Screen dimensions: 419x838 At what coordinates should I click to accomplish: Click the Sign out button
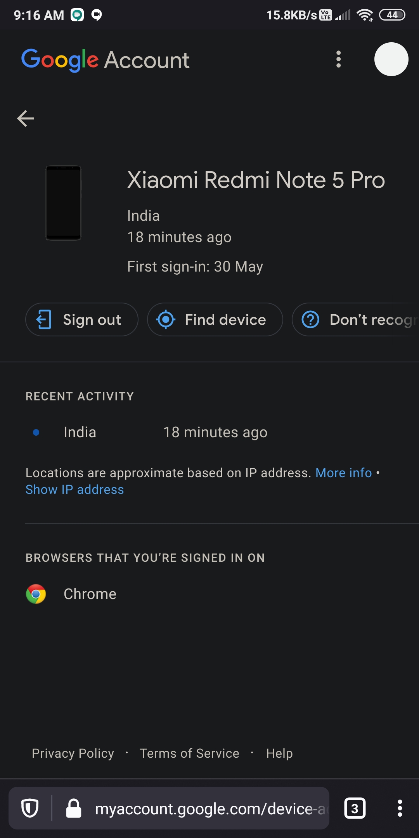(x=81, y=319)
